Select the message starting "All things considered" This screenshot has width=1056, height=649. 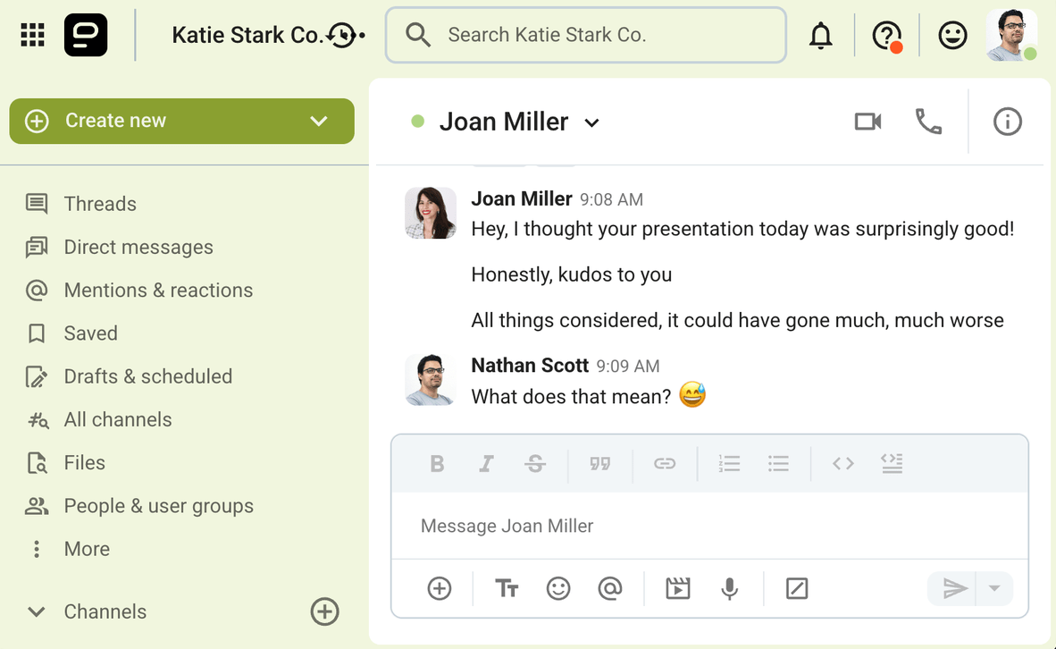(x=737, y=320)
